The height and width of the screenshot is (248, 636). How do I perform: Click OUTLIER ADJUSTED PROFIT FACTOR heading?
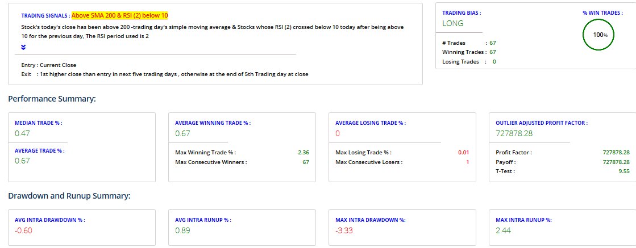coord(542,123)
